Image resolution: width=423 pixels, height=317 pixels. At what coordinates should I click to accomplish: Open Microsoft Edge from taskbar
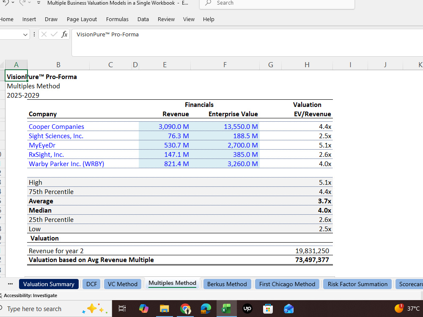pyautogui.click(x=206, y=309)
